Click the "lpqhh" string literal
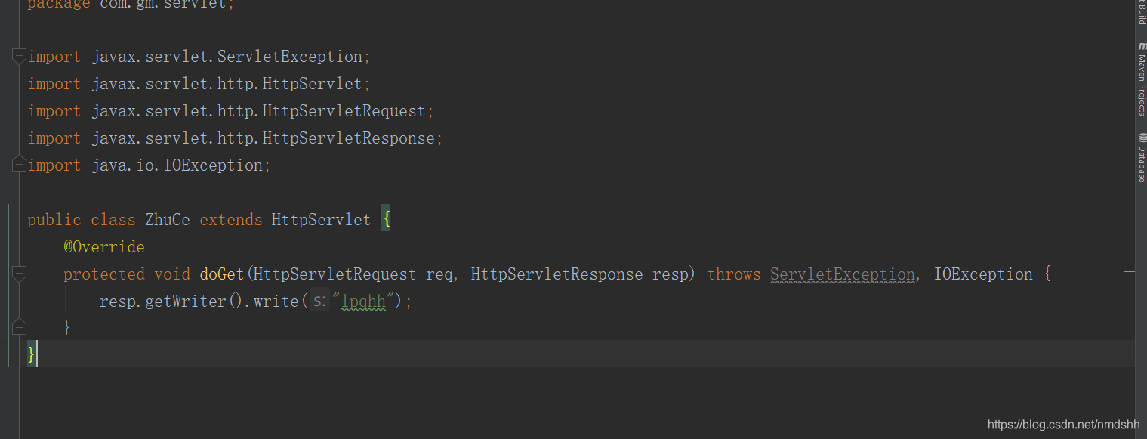The height and width of the screenshot is (439, 1147). [x=363, y=301]
